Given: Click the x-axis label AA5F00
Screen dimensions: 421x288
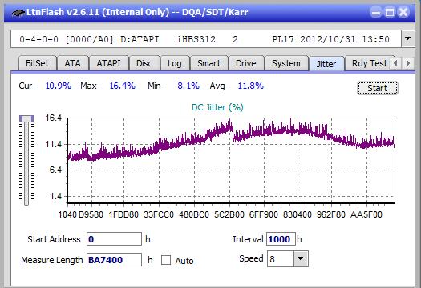Looking at the screenshot, I should [366, 214].
